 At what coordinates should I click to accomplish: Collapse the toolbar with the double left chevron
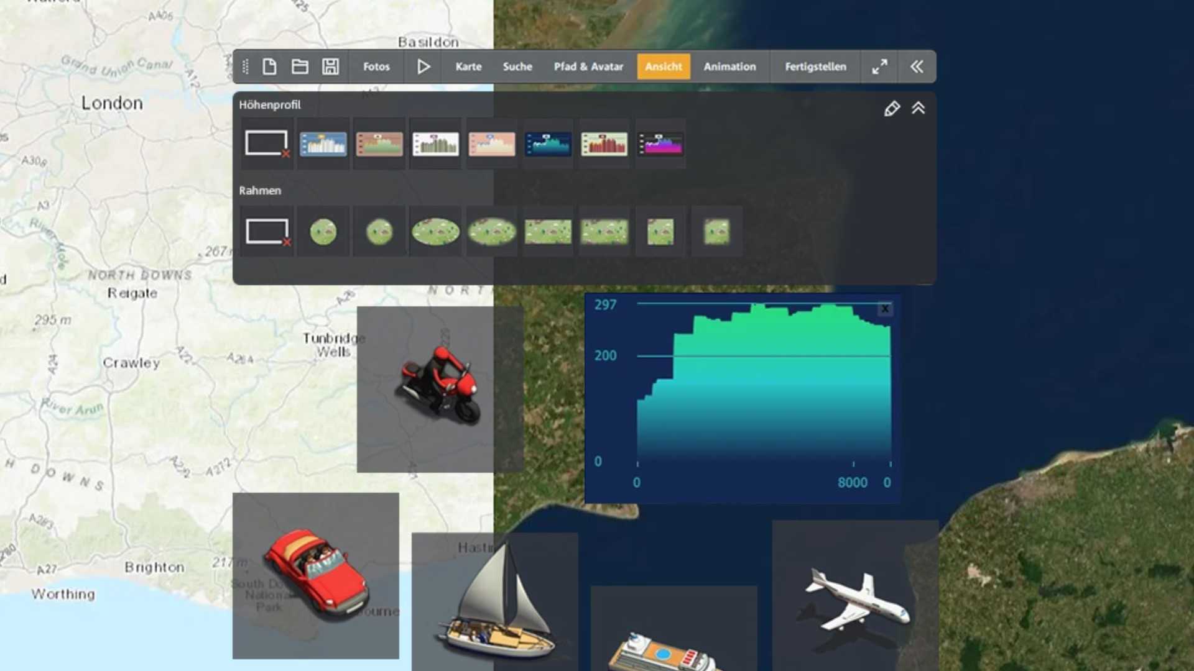coord(917,66)
